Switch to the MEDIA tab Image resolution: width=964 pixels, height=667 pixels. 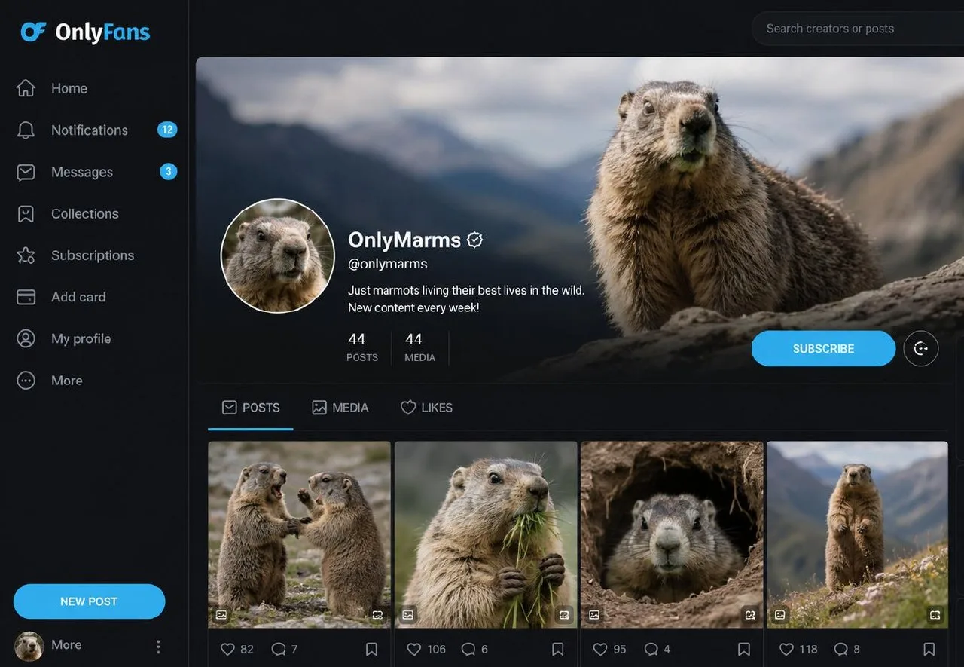(340, 408)
